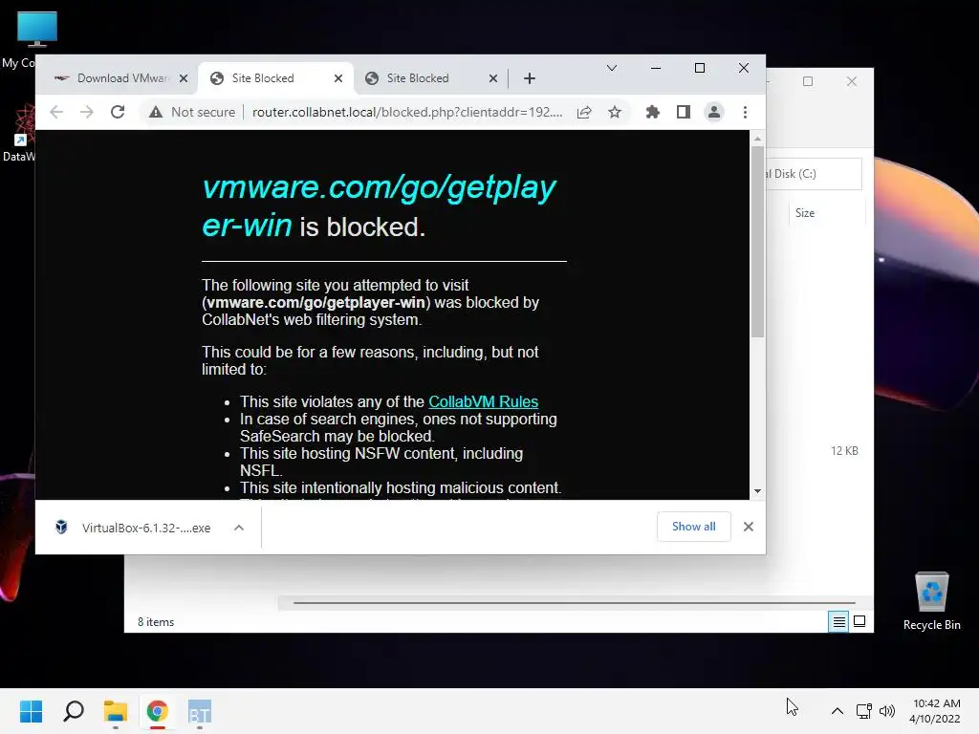
Task: Switch Explorer to large icons view
Action: pos(859,621)
